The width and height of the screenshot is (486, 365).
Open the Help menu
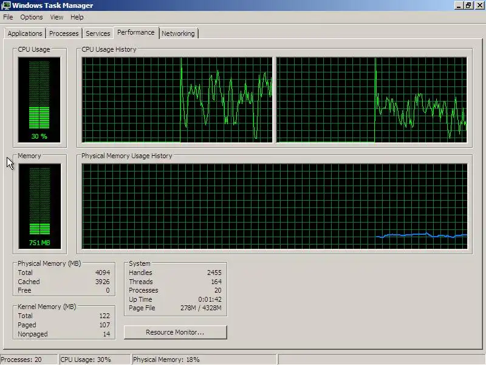(77, 17)
